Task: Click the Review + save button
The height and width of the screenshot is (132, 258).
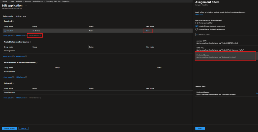Action: click(x=10, y=128)
